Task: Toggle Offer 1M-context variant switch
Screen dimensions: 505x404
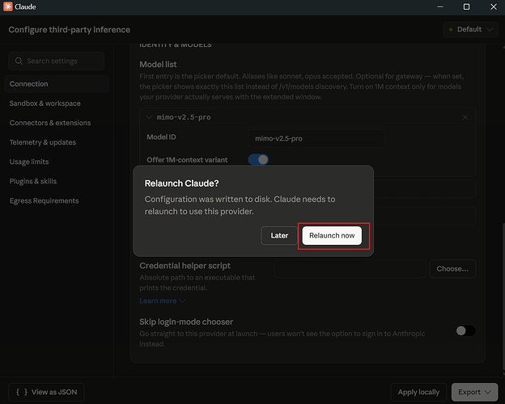Action: (258, 159)
